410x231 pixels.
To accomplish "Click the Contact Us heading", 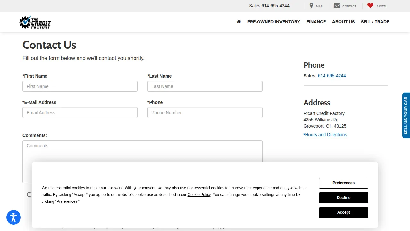I will [x=49, y=45].
